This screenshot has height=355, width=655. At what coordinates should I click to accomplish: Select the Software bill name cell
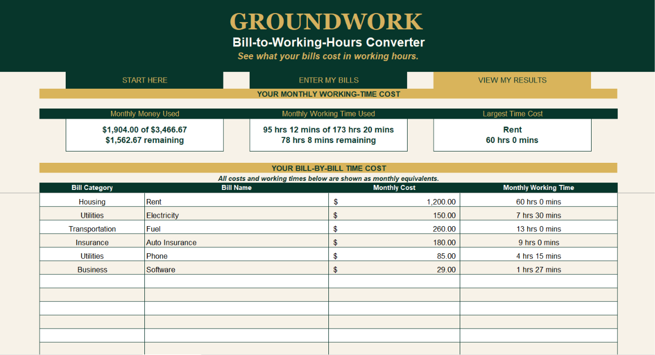pyautogui.click(x=237, y=270)
